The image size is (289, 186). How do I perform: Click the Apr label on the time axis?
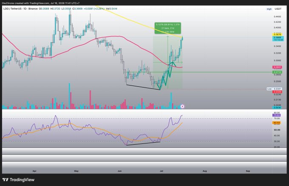click(x=34, y=171)
